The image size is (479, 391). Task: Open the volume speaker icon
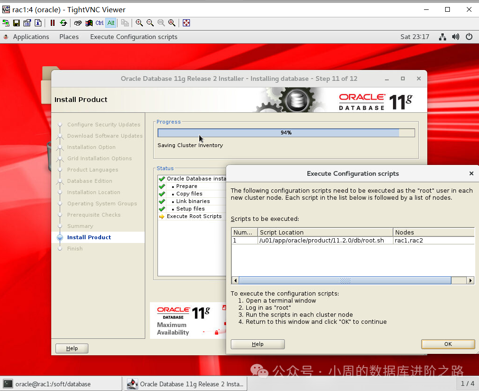pos(455,37)
